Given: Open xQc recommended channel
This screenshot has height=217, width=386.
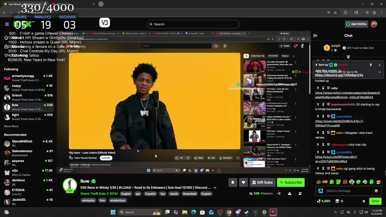Looking at the screenshot, I should (x=28, y=173).
